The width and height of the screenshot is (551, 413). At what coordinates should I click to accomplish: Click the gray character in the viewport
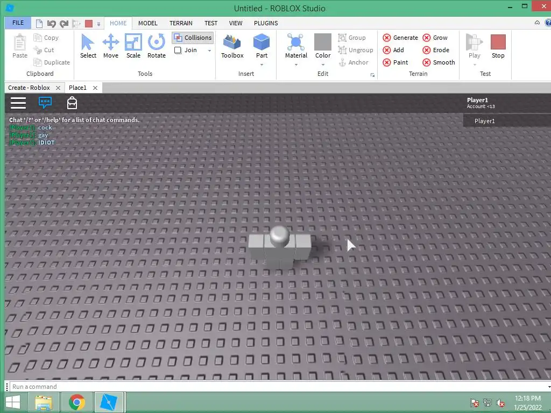(280, 247)
